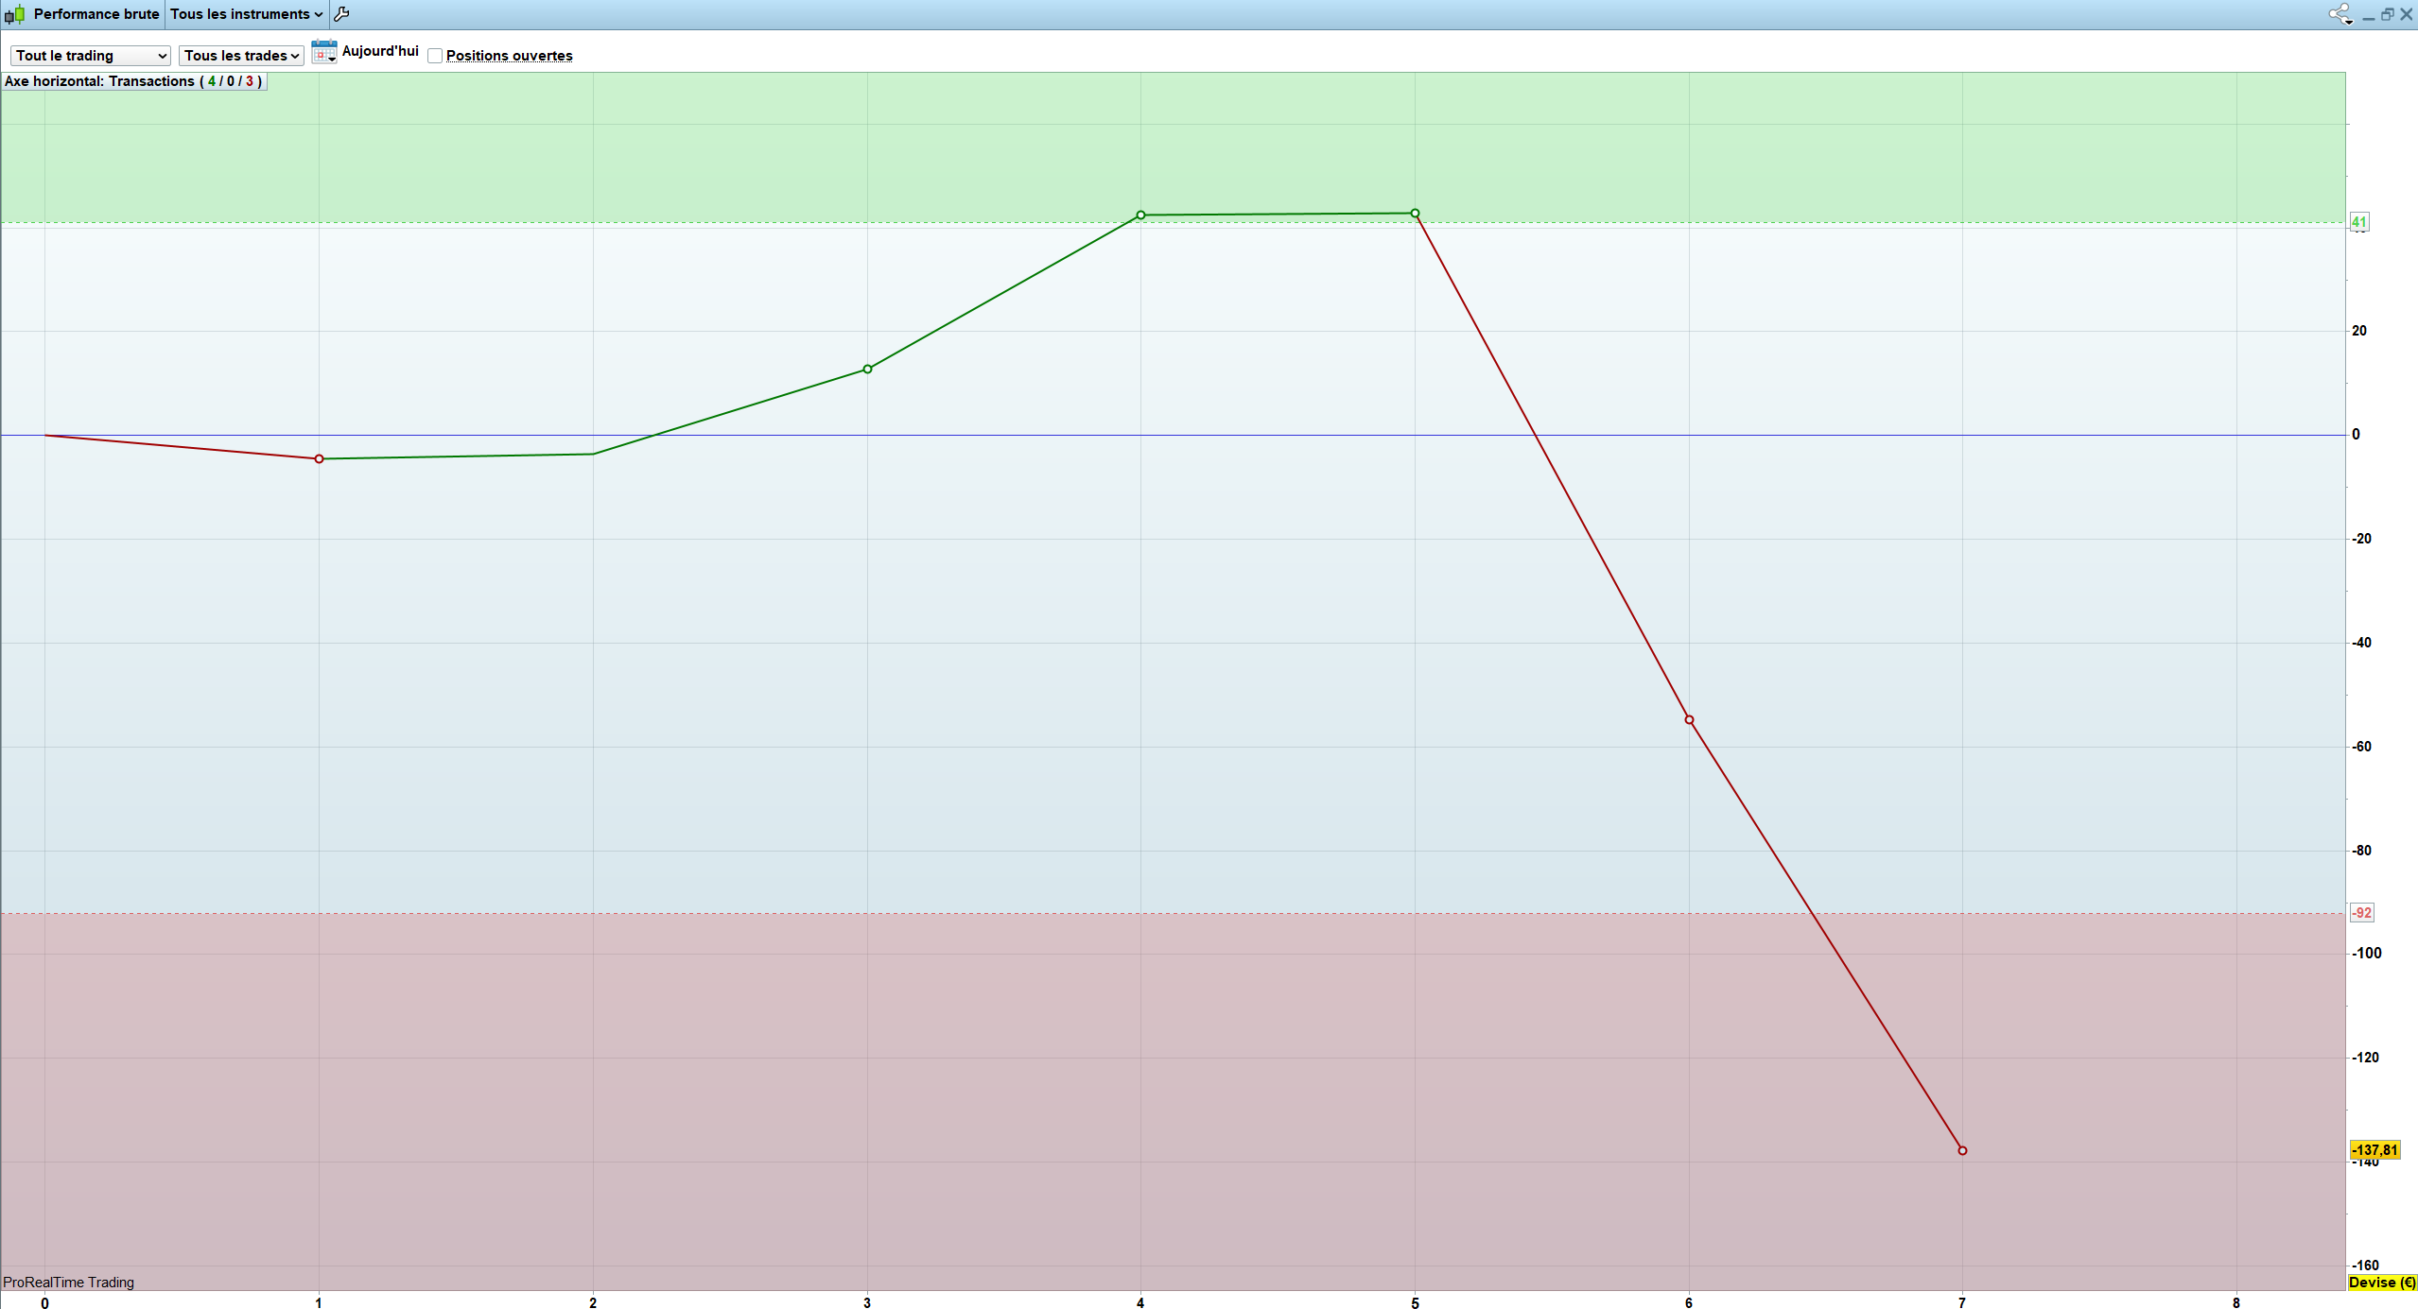Open the Tous les trades dropdown
The width and height of the screenshot is (2418, 1309).
tap(241, 56)
